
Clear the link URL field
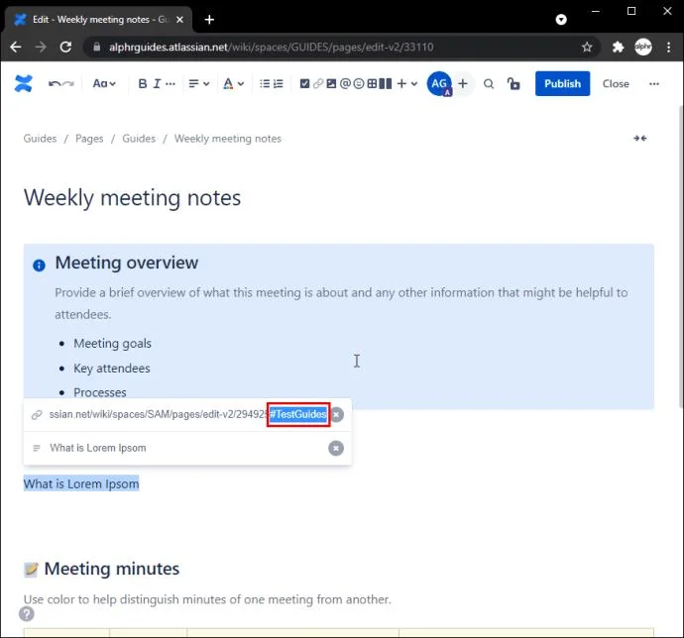click(x=337, y=414)
